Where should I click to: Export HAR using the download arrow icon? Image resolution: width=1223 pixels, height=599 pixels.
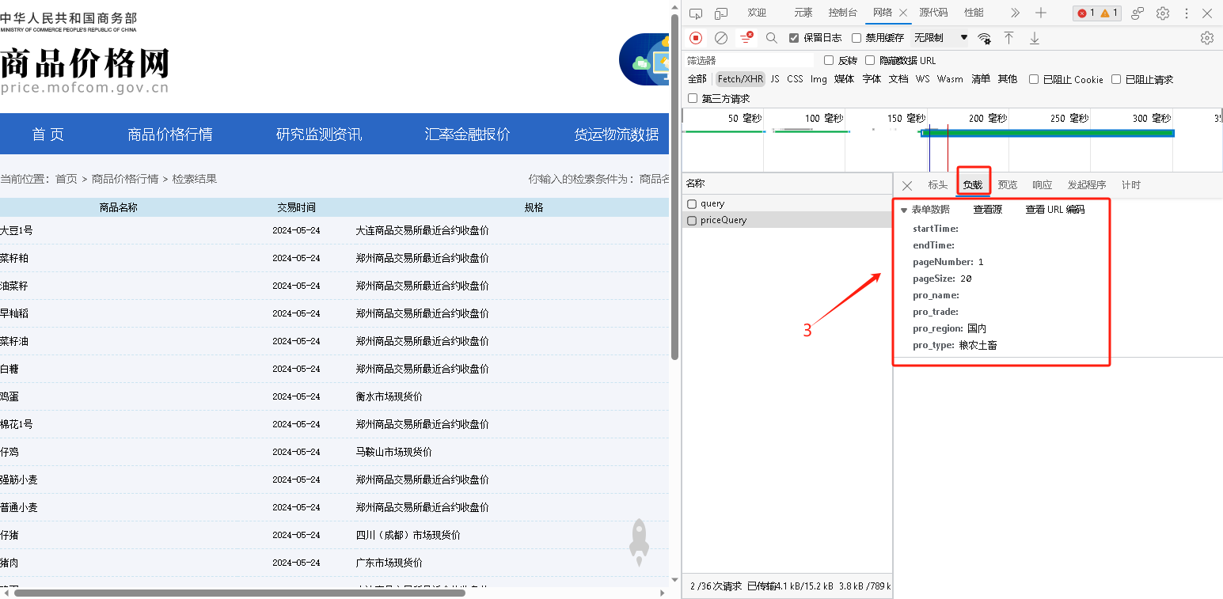tap(1035, 38)
